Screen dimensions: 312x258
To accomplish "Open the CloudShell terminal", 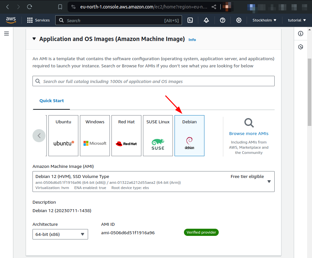I will click(190, 20).
